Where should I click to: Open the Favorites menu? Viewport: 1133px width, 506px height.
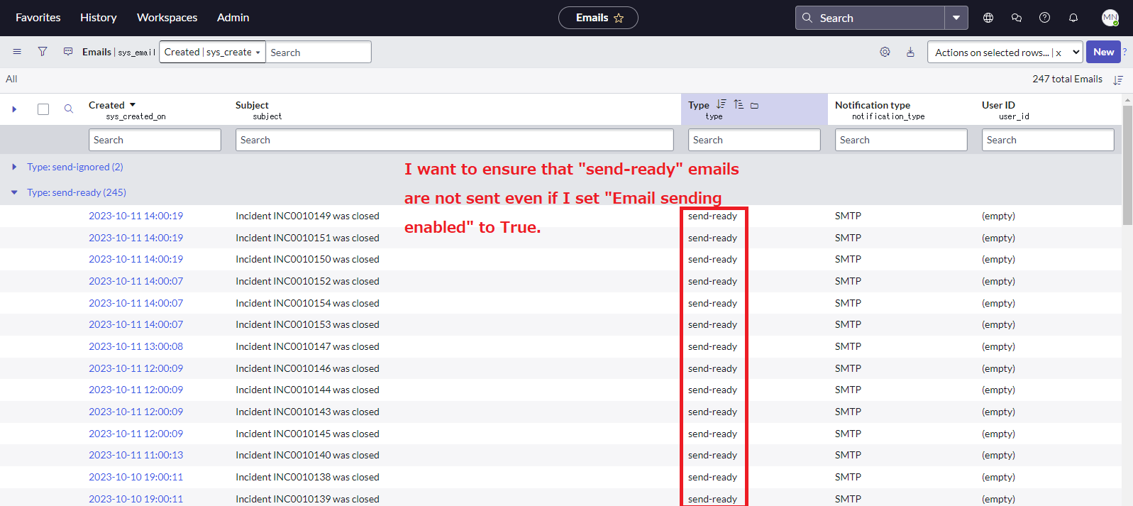pos(38,18)
